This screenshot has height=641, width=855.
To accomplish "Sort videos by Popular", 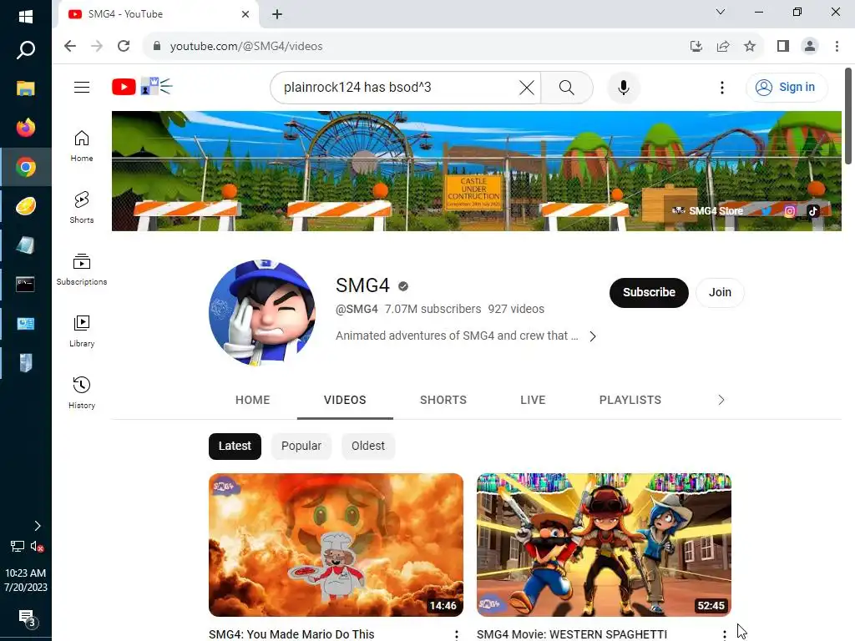I will 301,446.
